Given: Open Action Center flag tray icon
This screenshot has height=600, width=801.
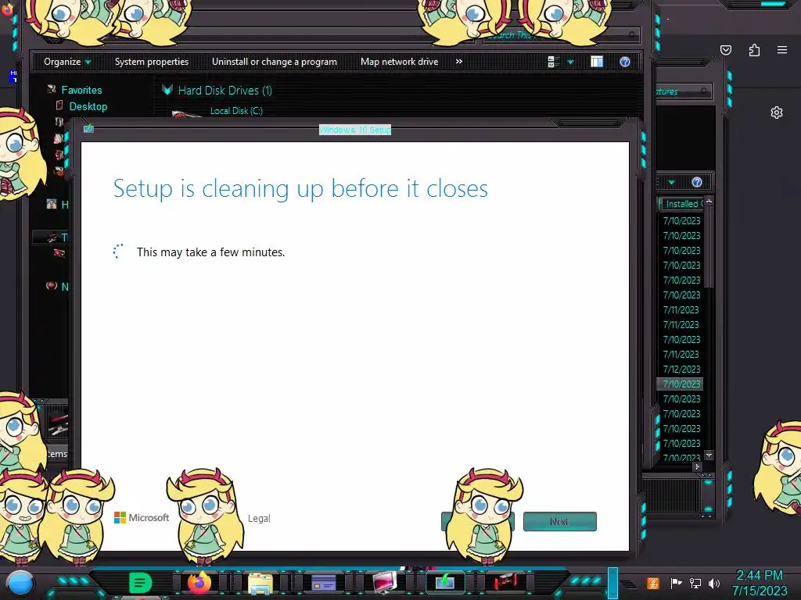Looking at the screenshot, I should coord(676,583).
